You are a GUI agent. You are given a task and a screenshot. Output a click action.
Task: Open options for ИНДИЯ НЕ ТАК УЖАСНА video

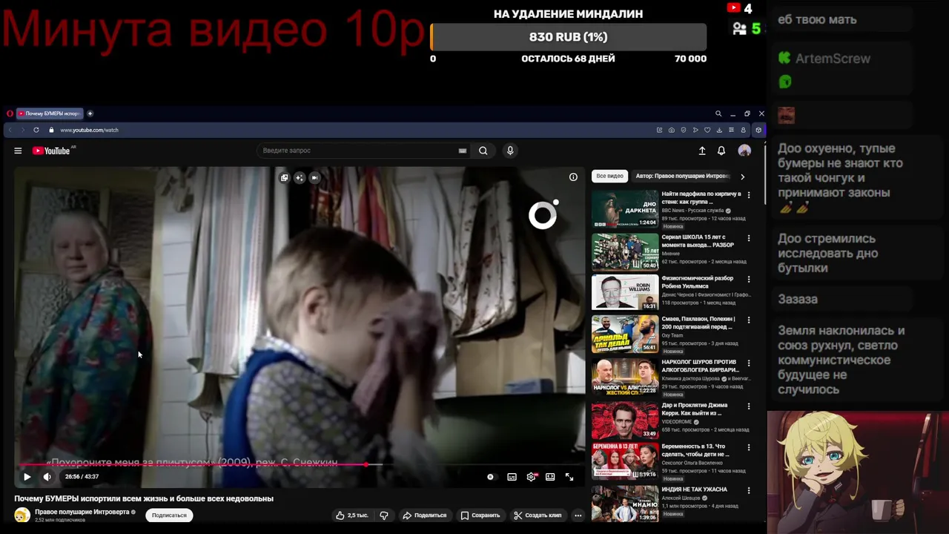coord(748,490)
